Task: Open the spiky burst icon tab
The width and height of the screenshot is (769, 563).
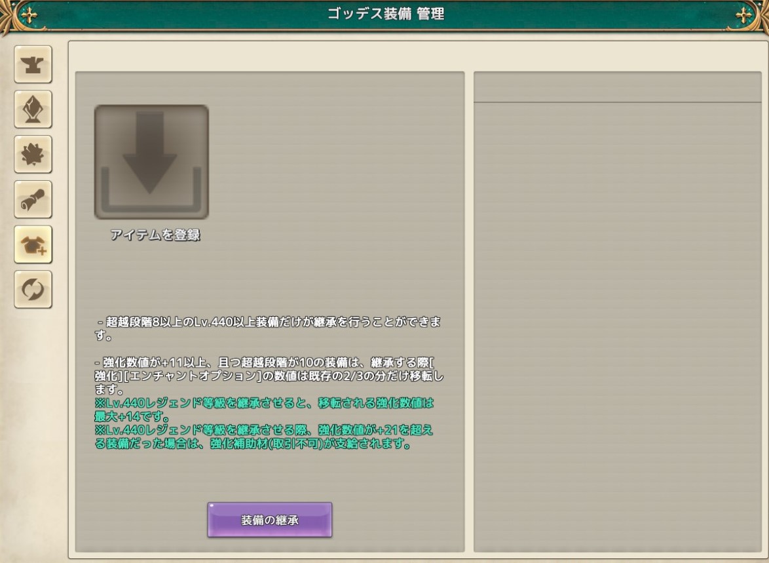Action: coord(33,155)
